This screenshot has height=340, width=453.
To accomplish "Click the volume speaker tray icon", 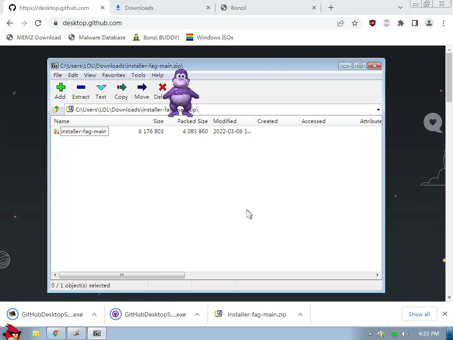I will coord(405,334).
